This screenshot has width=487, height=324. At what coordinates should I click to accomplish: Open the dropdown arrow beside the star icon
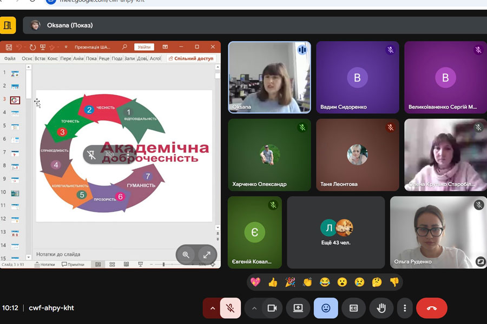[x=58, y=47]
